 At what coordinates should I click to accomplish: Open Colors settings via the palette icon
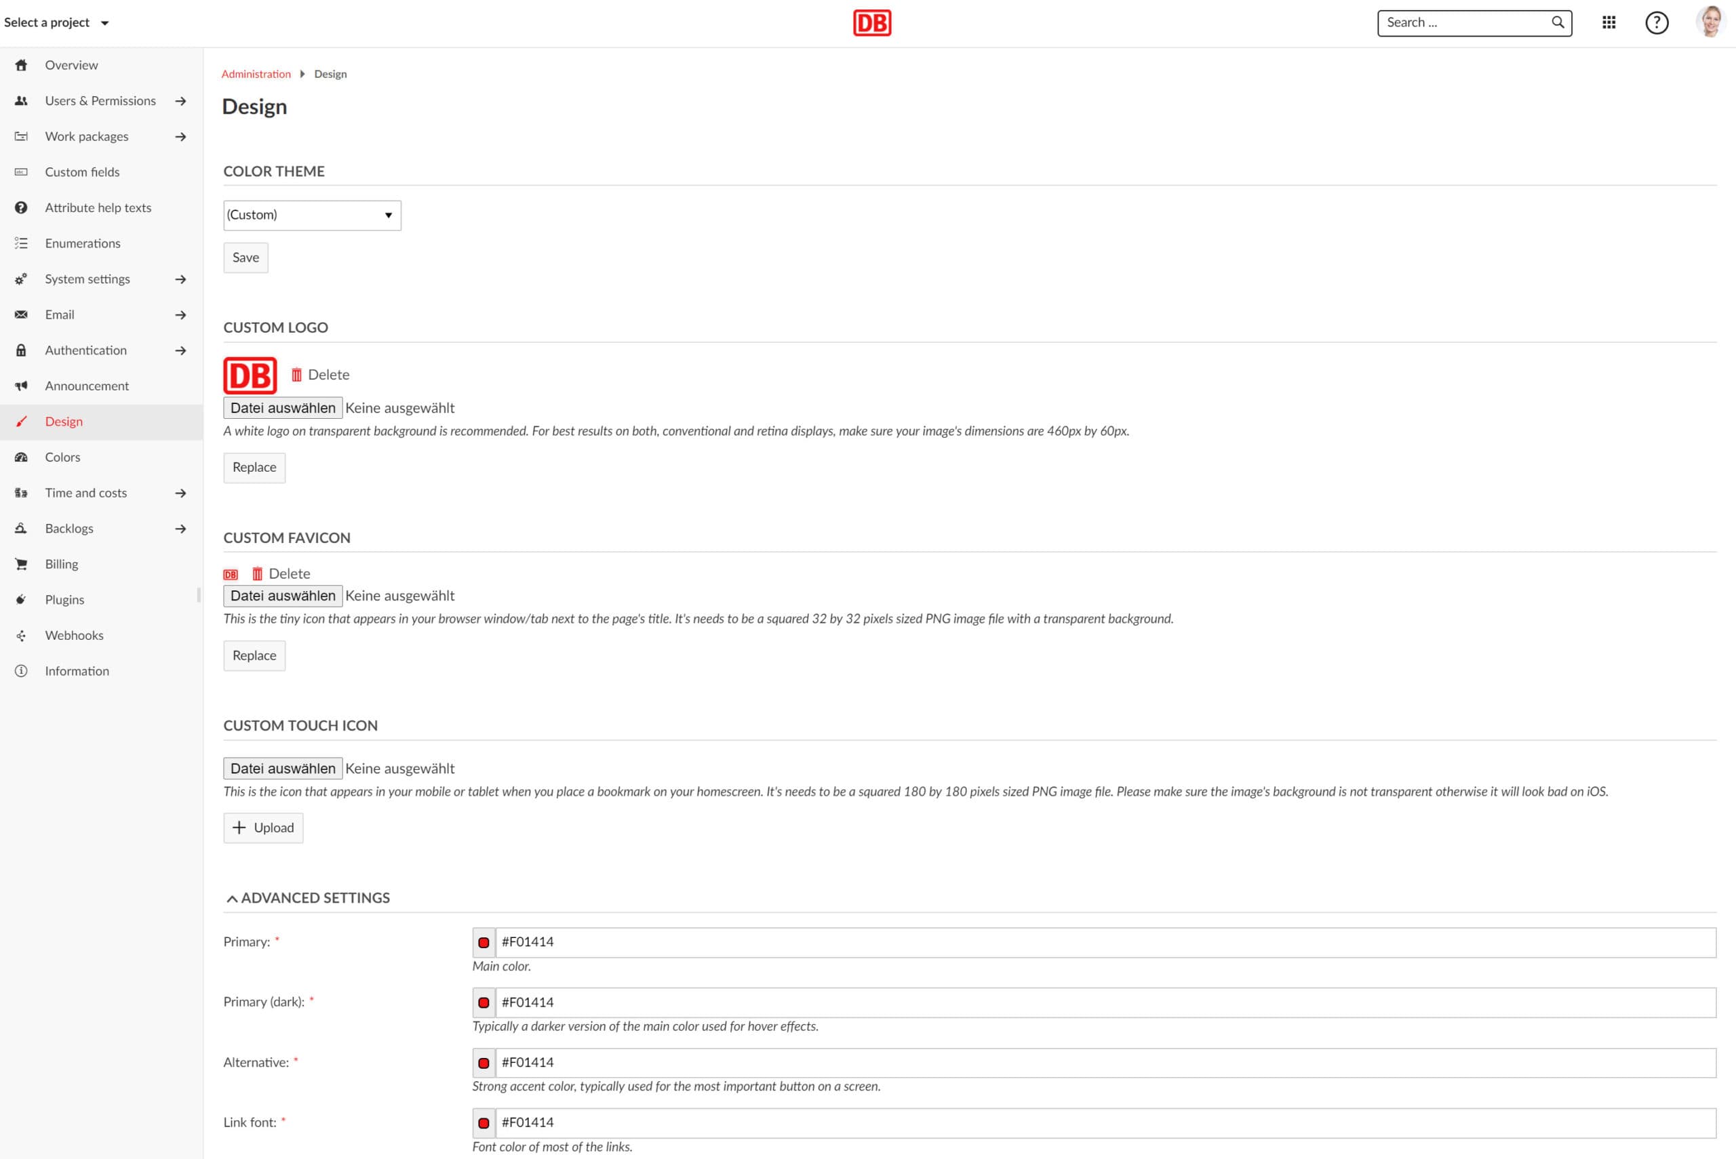point(21,457)
